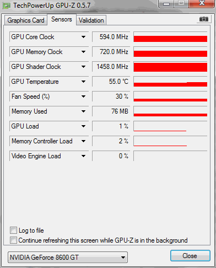Open the Fan Speed (%) dropdown
The height and width of the screenshot is (268, 216).
click(83, 97)
